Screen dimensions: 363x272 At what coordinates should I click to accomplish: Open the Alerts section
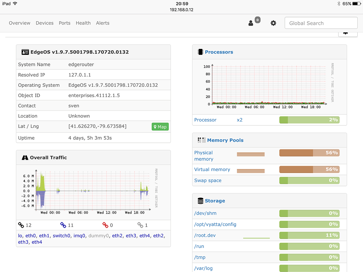click(x=102, y=23)
